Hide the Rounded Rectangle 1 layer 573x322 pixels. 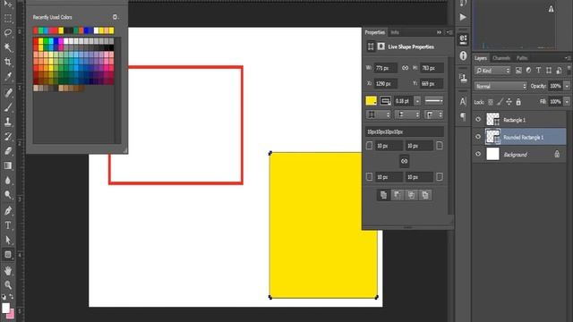click(478, 137)
